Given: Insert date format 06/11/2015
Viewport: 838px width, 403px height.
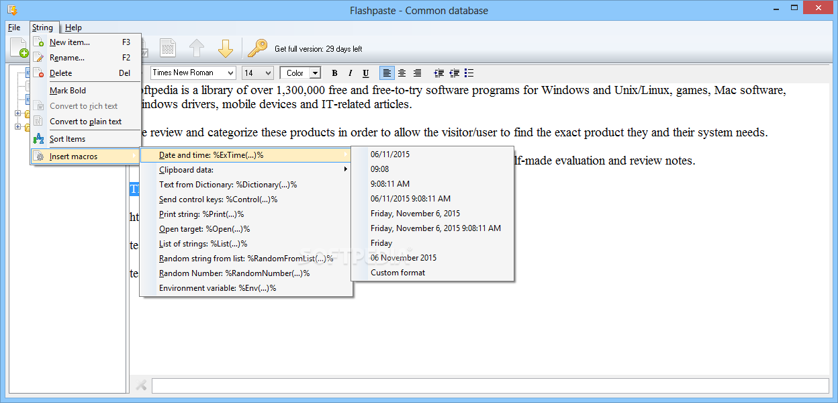Looking at the screenshot, I should (x=432, y=154).
